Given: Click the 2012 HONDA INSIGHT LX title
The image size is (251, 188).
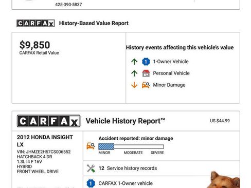Looking at the screenshot, I should (45, 141).
